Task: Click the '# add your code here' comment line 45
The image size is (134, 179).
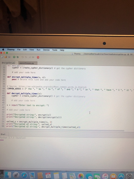Action: pos(23,100)
